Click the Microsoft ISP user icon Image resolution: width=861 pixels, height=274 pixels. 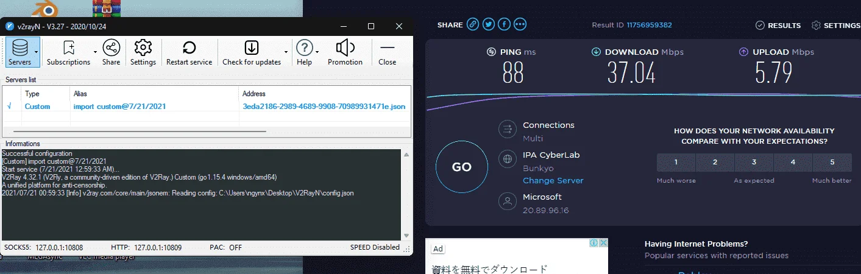point(507,202)
